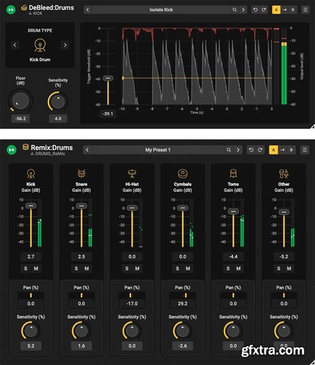Copy A to B in Remix:Drums
The height and width of the screenshot is (365, 315).
tap(282, 150)
